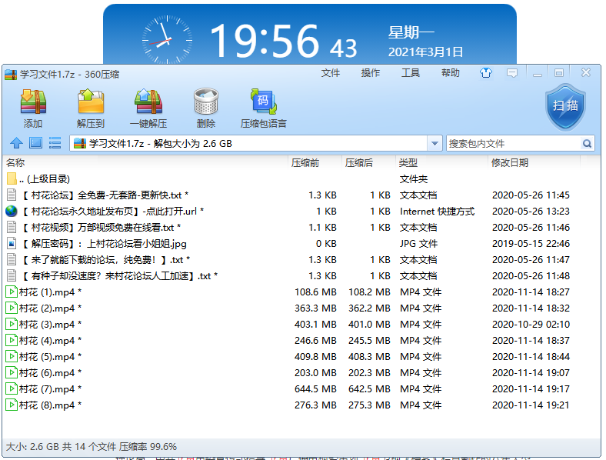Sort files by the 修改日期 column header
Viewport: 606px width, 460px height.
pos(509,163)
